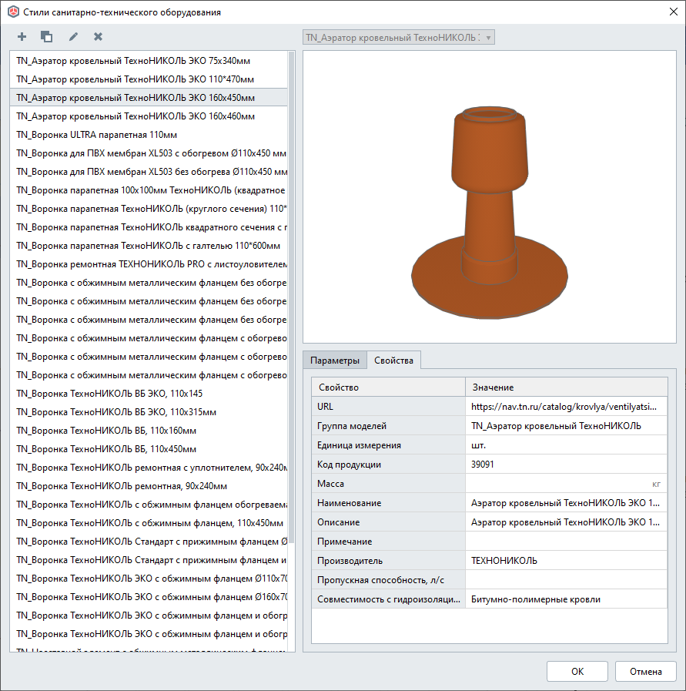The image size is (686, 691).
Task: Select Воронка Стандарт с прижимным фланцем и
Action: 149,560
